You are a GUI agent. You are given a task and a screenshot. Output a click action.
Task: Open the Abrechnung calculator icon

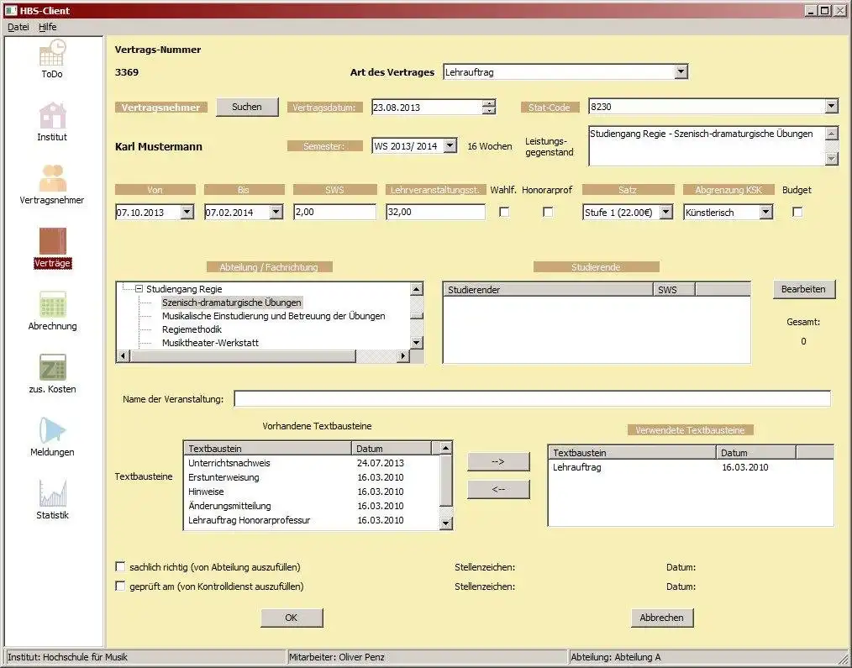click(x=52, y=304)
